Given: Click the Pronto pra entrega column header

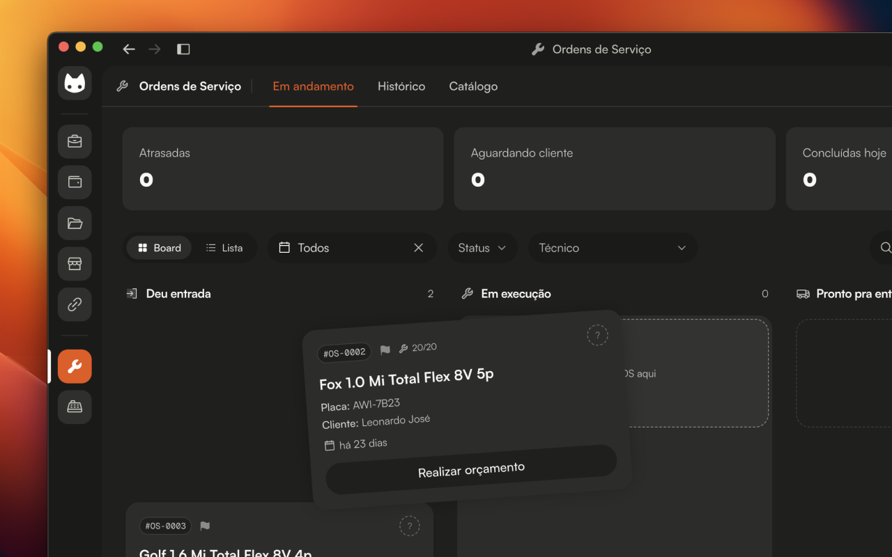Looking at the screenshot, I should 854,294.
